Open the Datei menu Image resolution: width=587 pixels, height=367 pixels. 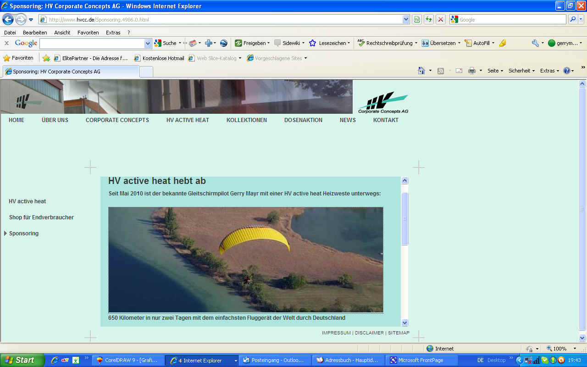10,33
